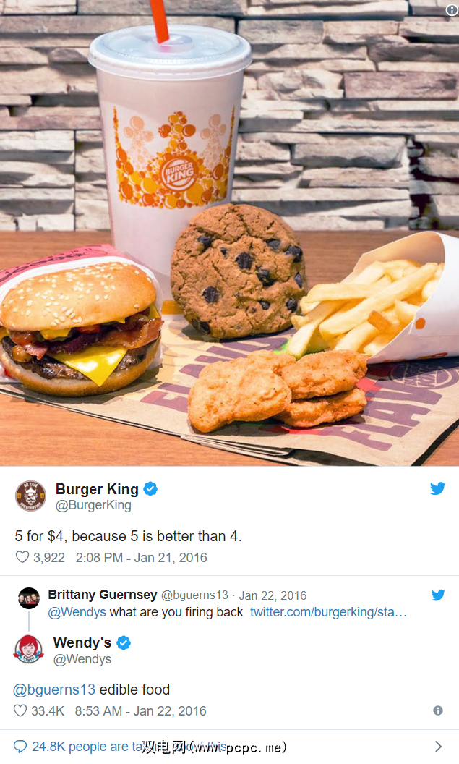Click the @Wendys mention in Brittany's reply

coord(77,612)
